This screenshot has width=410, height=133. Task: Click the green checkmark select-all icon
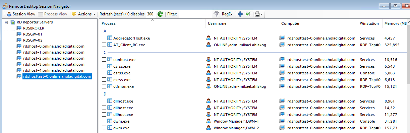[x=248, y=14]
